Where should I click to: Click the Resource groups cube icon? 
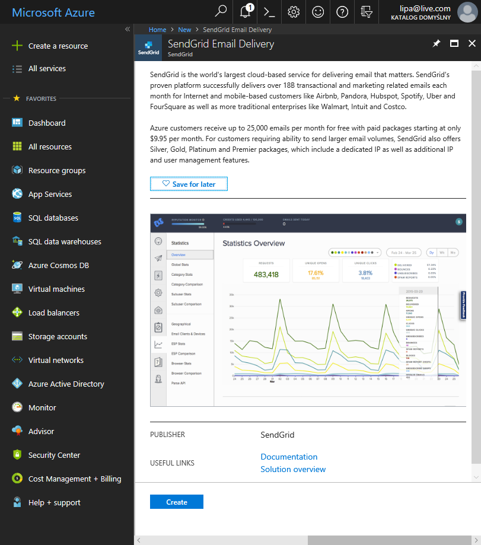(x=17, y=170)
